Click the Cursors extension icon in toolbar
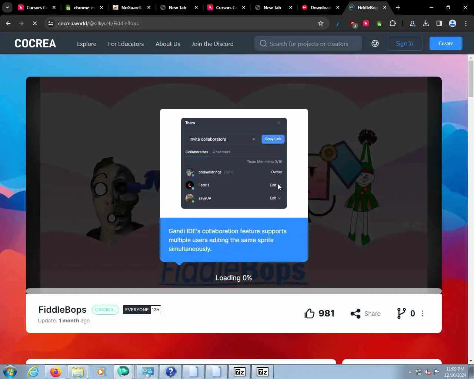The image size is (474, 379). 366,23
